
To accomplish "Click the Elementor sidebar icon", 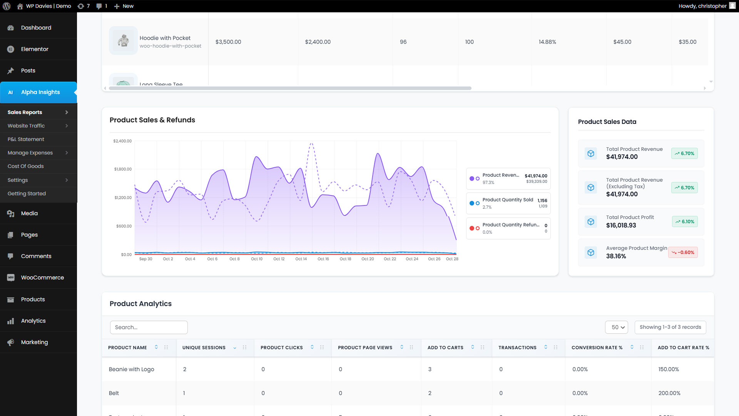I will click(x=11, y=49).
